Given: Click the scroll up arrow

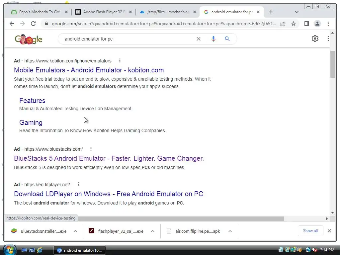Looking at the screenshot, I should click(332, 33).
